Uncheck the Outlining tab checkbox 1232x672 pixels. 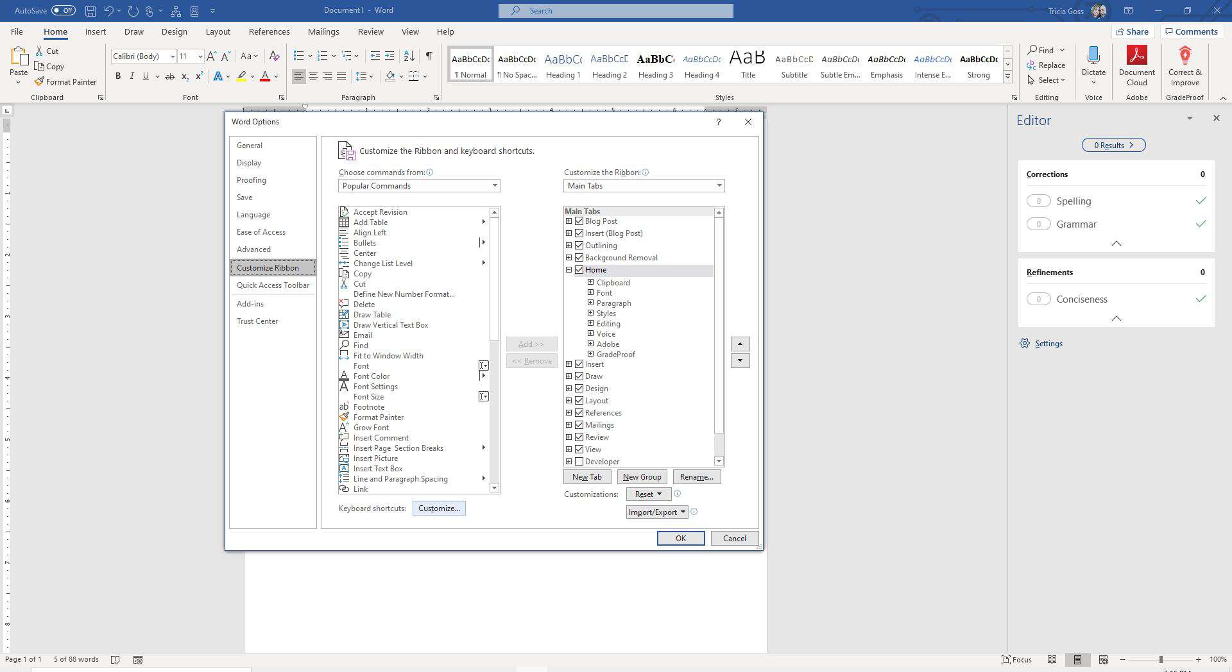579,246
